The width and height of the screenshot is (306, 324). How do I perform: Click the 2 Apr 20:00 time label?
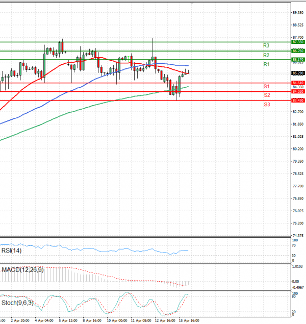pyautogui.click(x=20, y=320)
